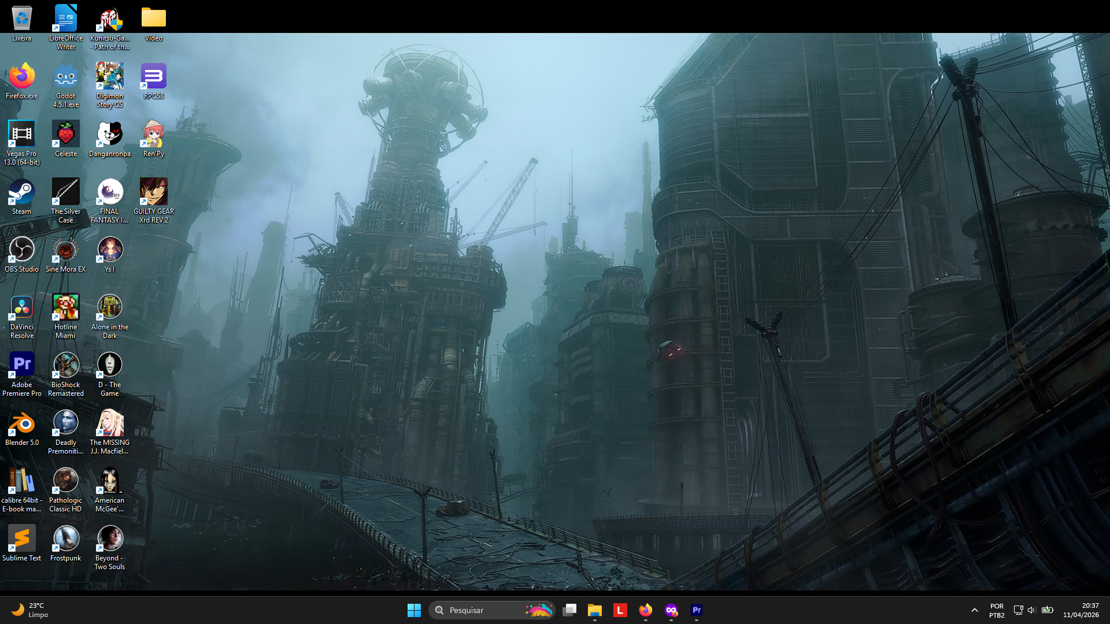1110x624 pixels.
Task: Open the weather widget showing 23°C
Action: click(x=30, y=610)
